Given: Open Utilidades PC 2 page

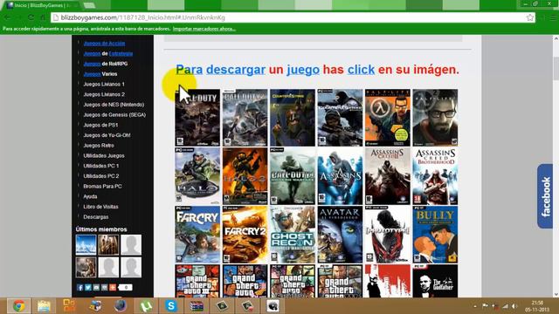Looking at the screenshot, I should point(101,176).
